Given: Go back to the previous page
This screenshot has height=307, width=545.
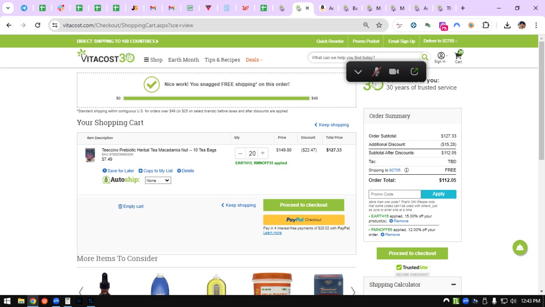Looking at the screenshot, I should tap(9, 25).
